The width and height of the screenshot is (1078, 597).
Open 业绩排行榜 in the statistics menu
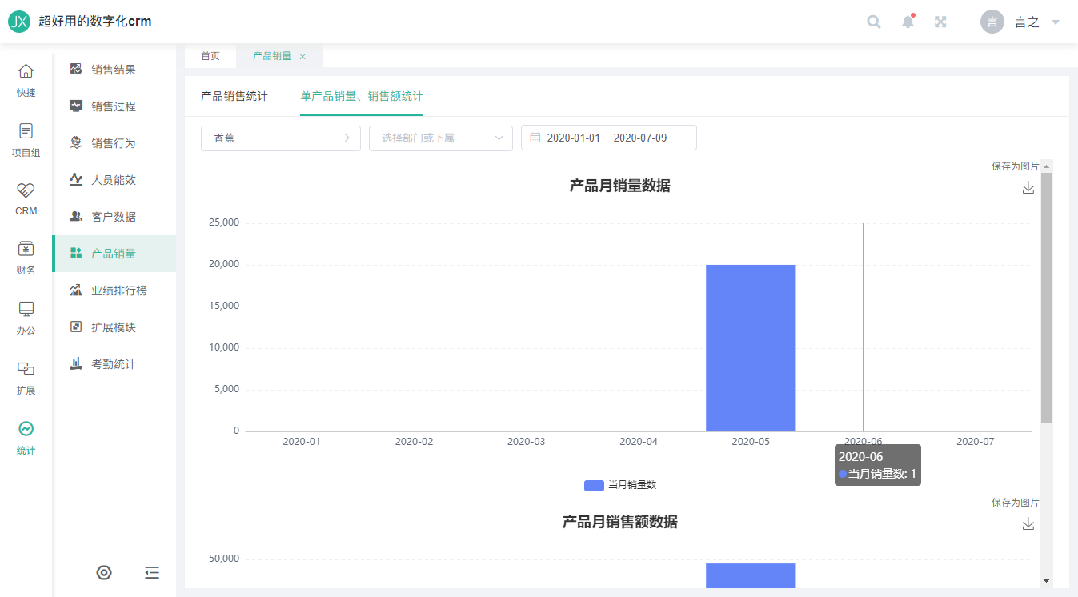click(x=118, y=290)
